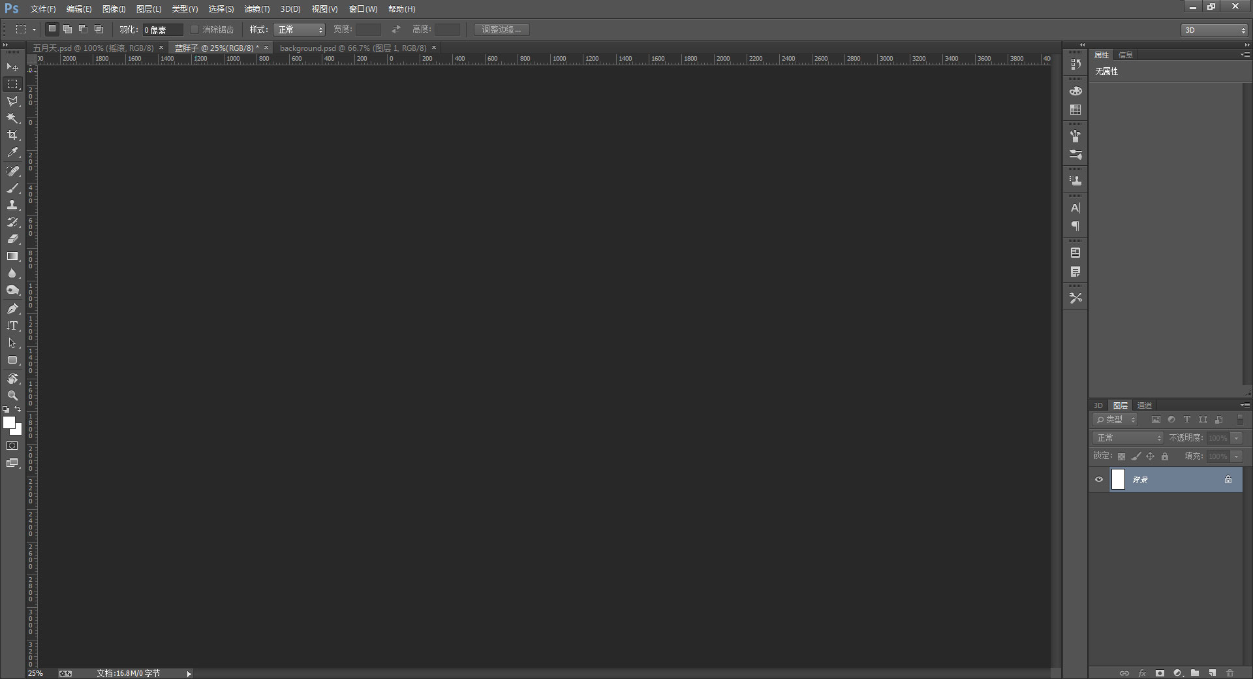Screen dimensions: 1253x679
Task: Open the 不透明度 opacity slider arrow
Action: pos(1237,438)
